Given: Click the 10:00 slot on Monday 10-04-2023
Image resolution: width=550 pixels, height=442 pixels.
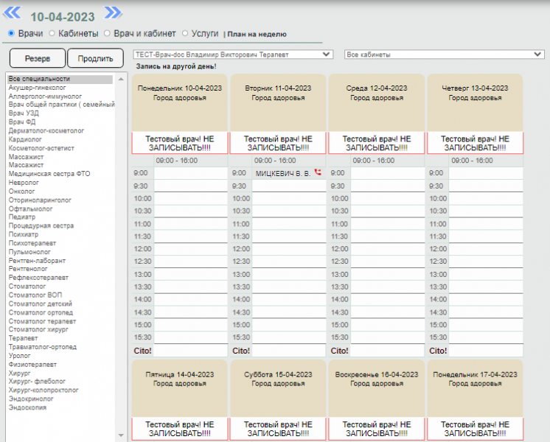Looking at the screenshot, I should coord(190,198).
